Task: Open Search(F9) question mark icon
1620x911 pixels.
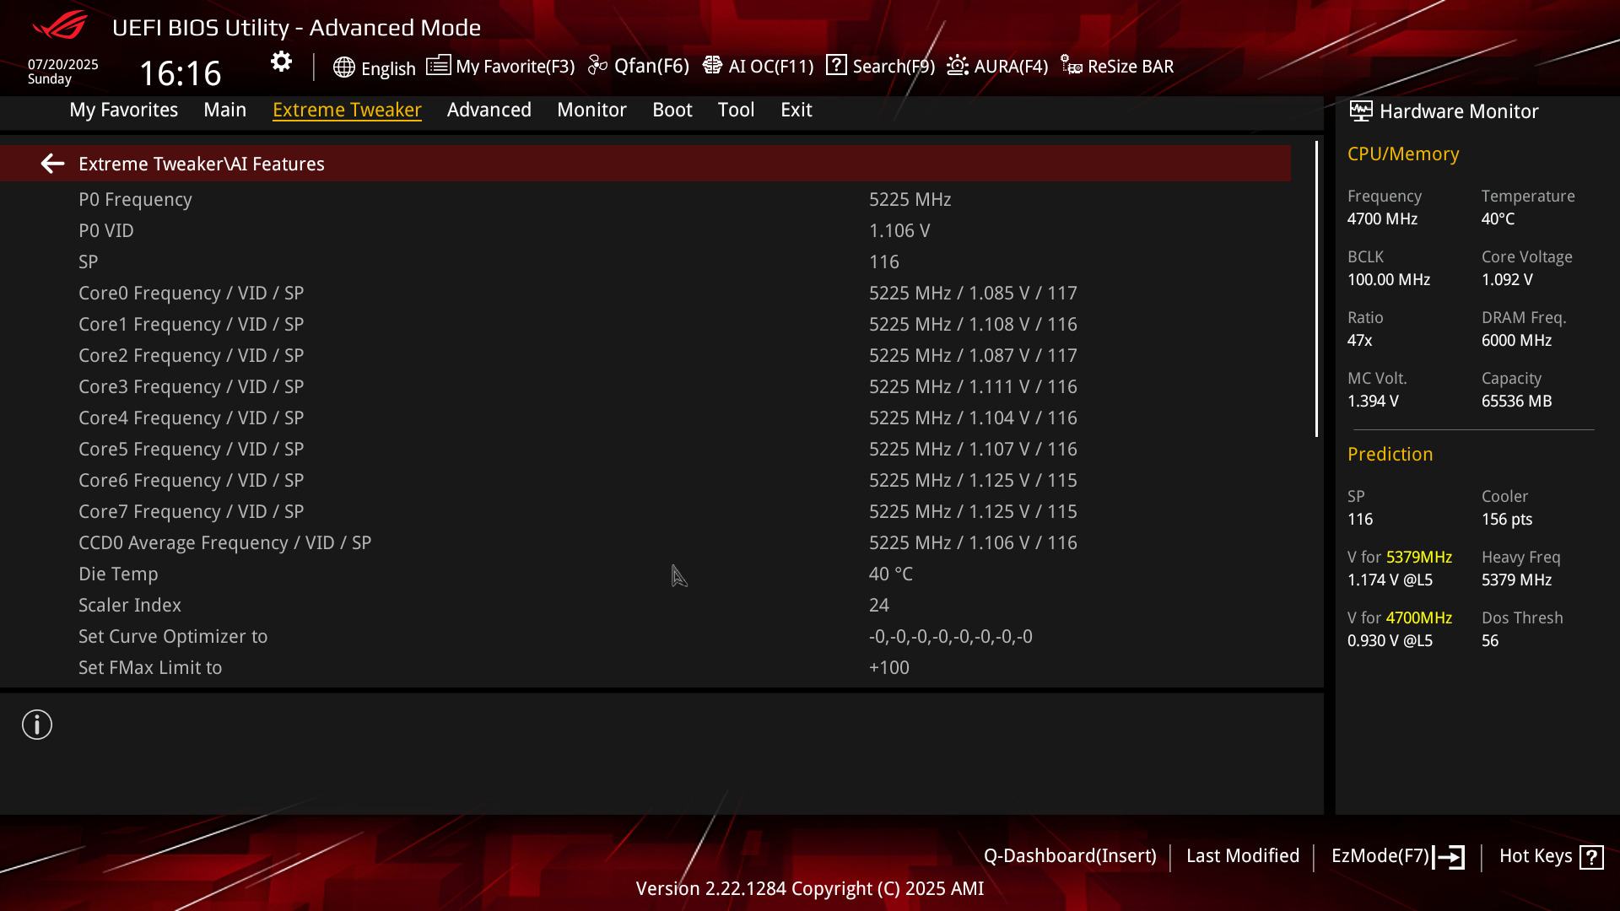Action: [x=836, y=65]
